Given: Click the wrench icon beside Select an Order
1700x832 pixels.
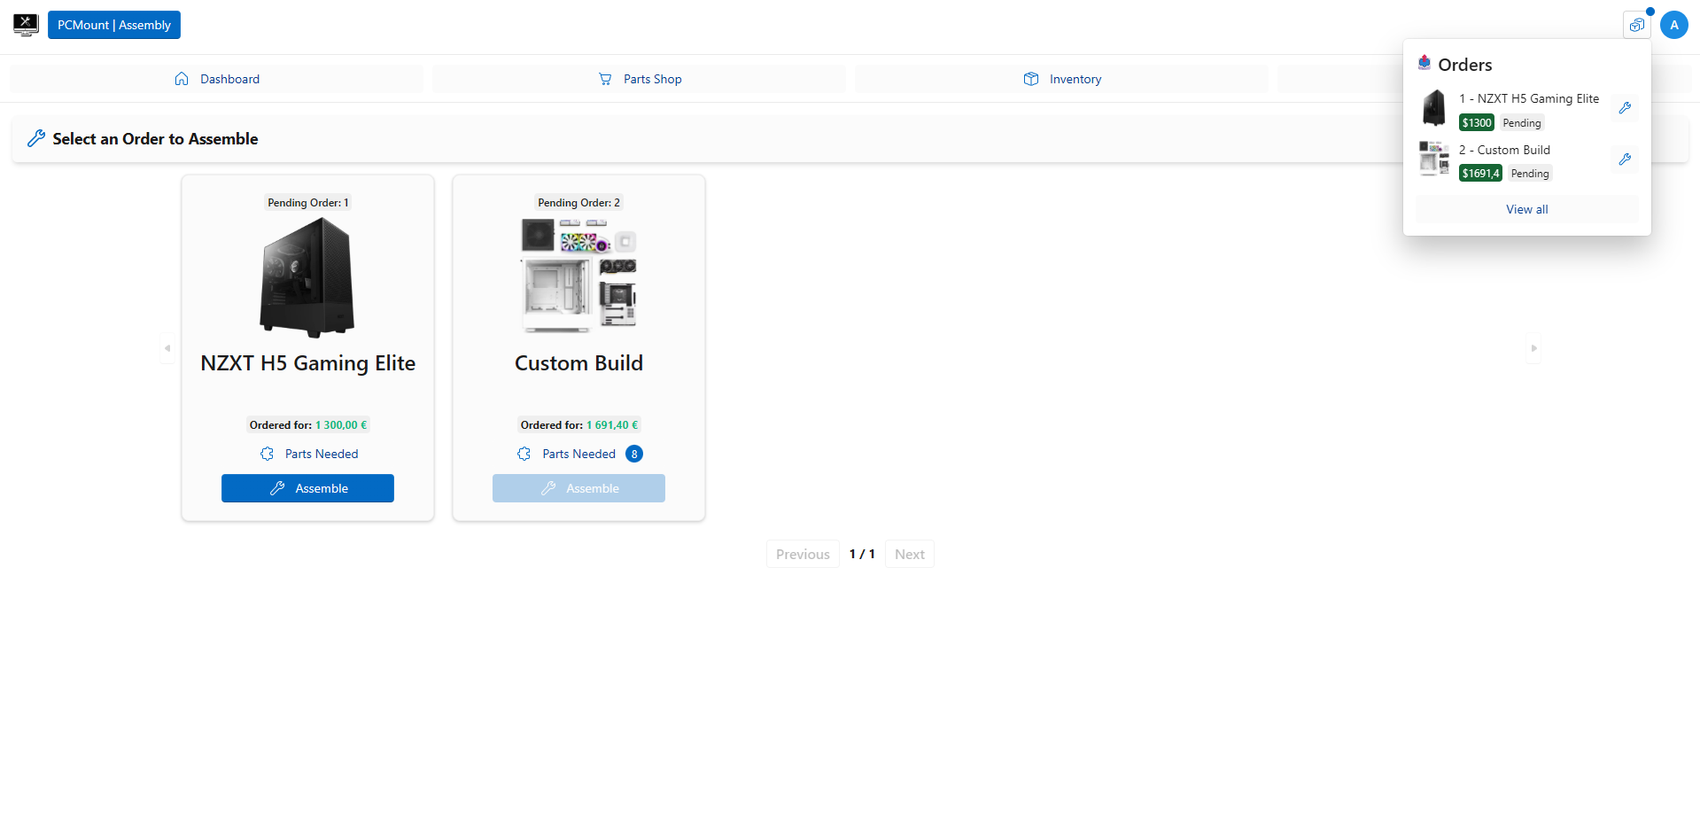Looking at the screenshot, I should point(36,138).
